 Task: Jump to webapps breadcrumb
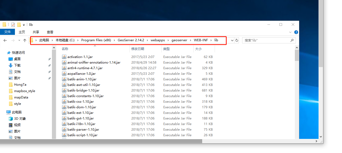(x=158, y=40)
